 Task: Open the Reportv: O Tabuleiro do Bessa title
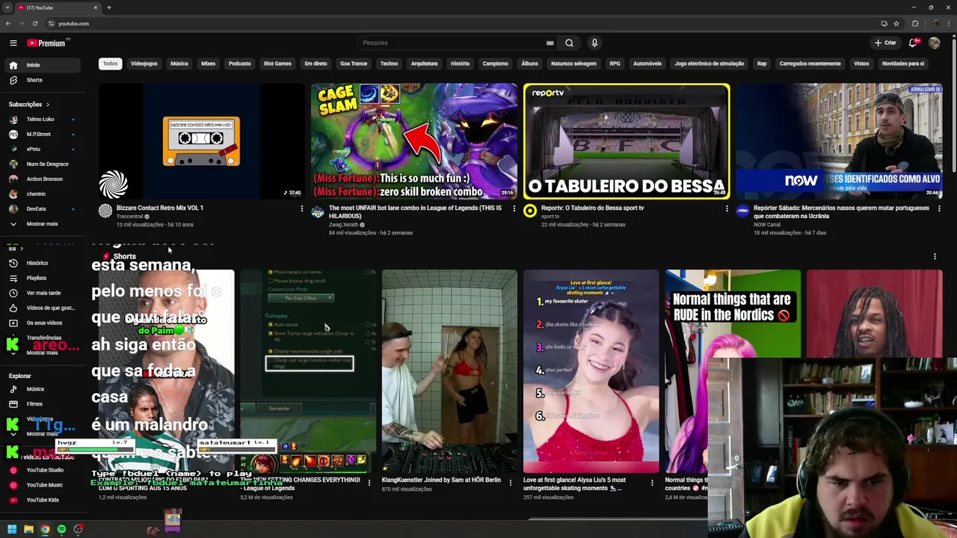[592, 208]
